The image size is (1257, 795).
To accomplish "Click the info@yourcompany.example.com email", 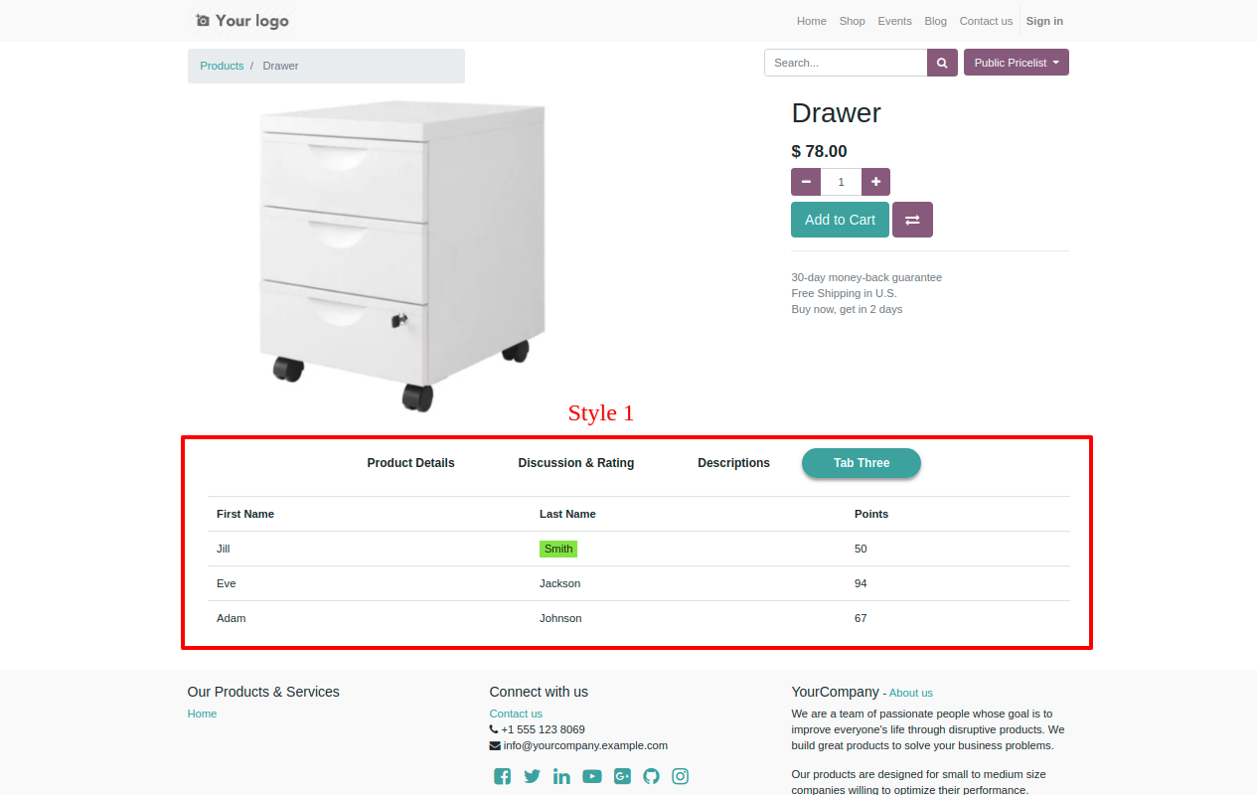I will pos(585,745).
